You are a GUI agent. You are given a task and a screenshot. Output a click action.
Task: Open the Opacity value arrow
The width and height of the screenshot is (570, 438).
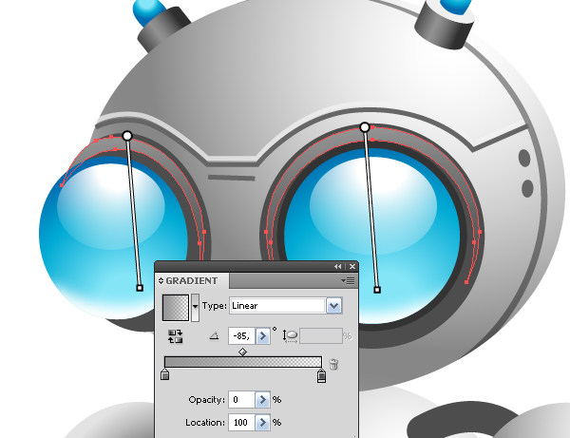[x=262, y=400]
